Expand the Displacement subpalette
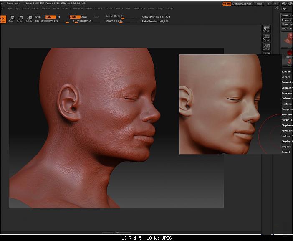This screenshot has height=241, width=293. pos(287,125)
